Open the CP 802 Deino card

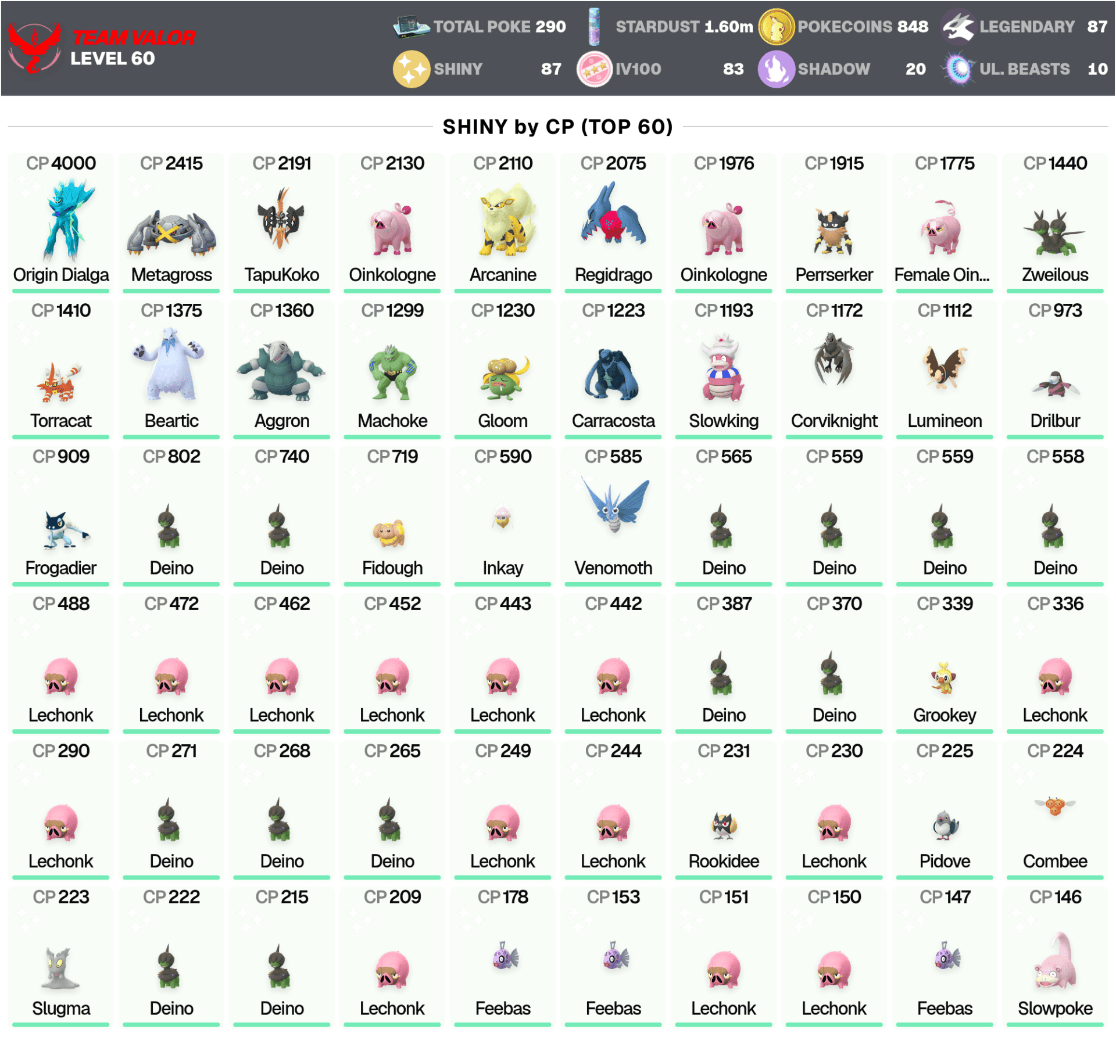click(x=171, y=516)
